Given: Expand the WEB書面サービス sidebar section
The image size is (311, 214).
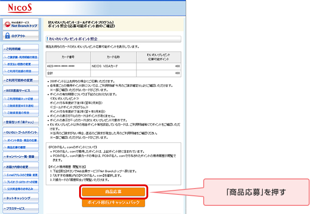Looking at the screenshot, I should point(21,90).
